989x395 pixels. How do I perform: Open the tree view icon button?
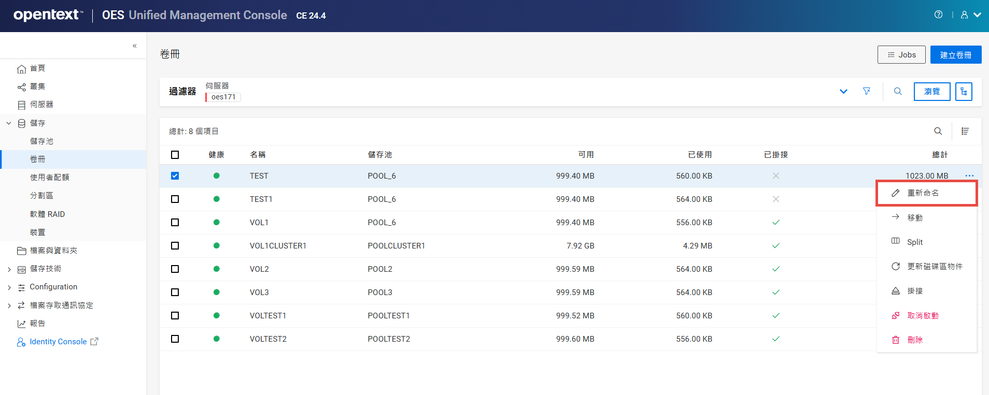(x=963, y=92)
